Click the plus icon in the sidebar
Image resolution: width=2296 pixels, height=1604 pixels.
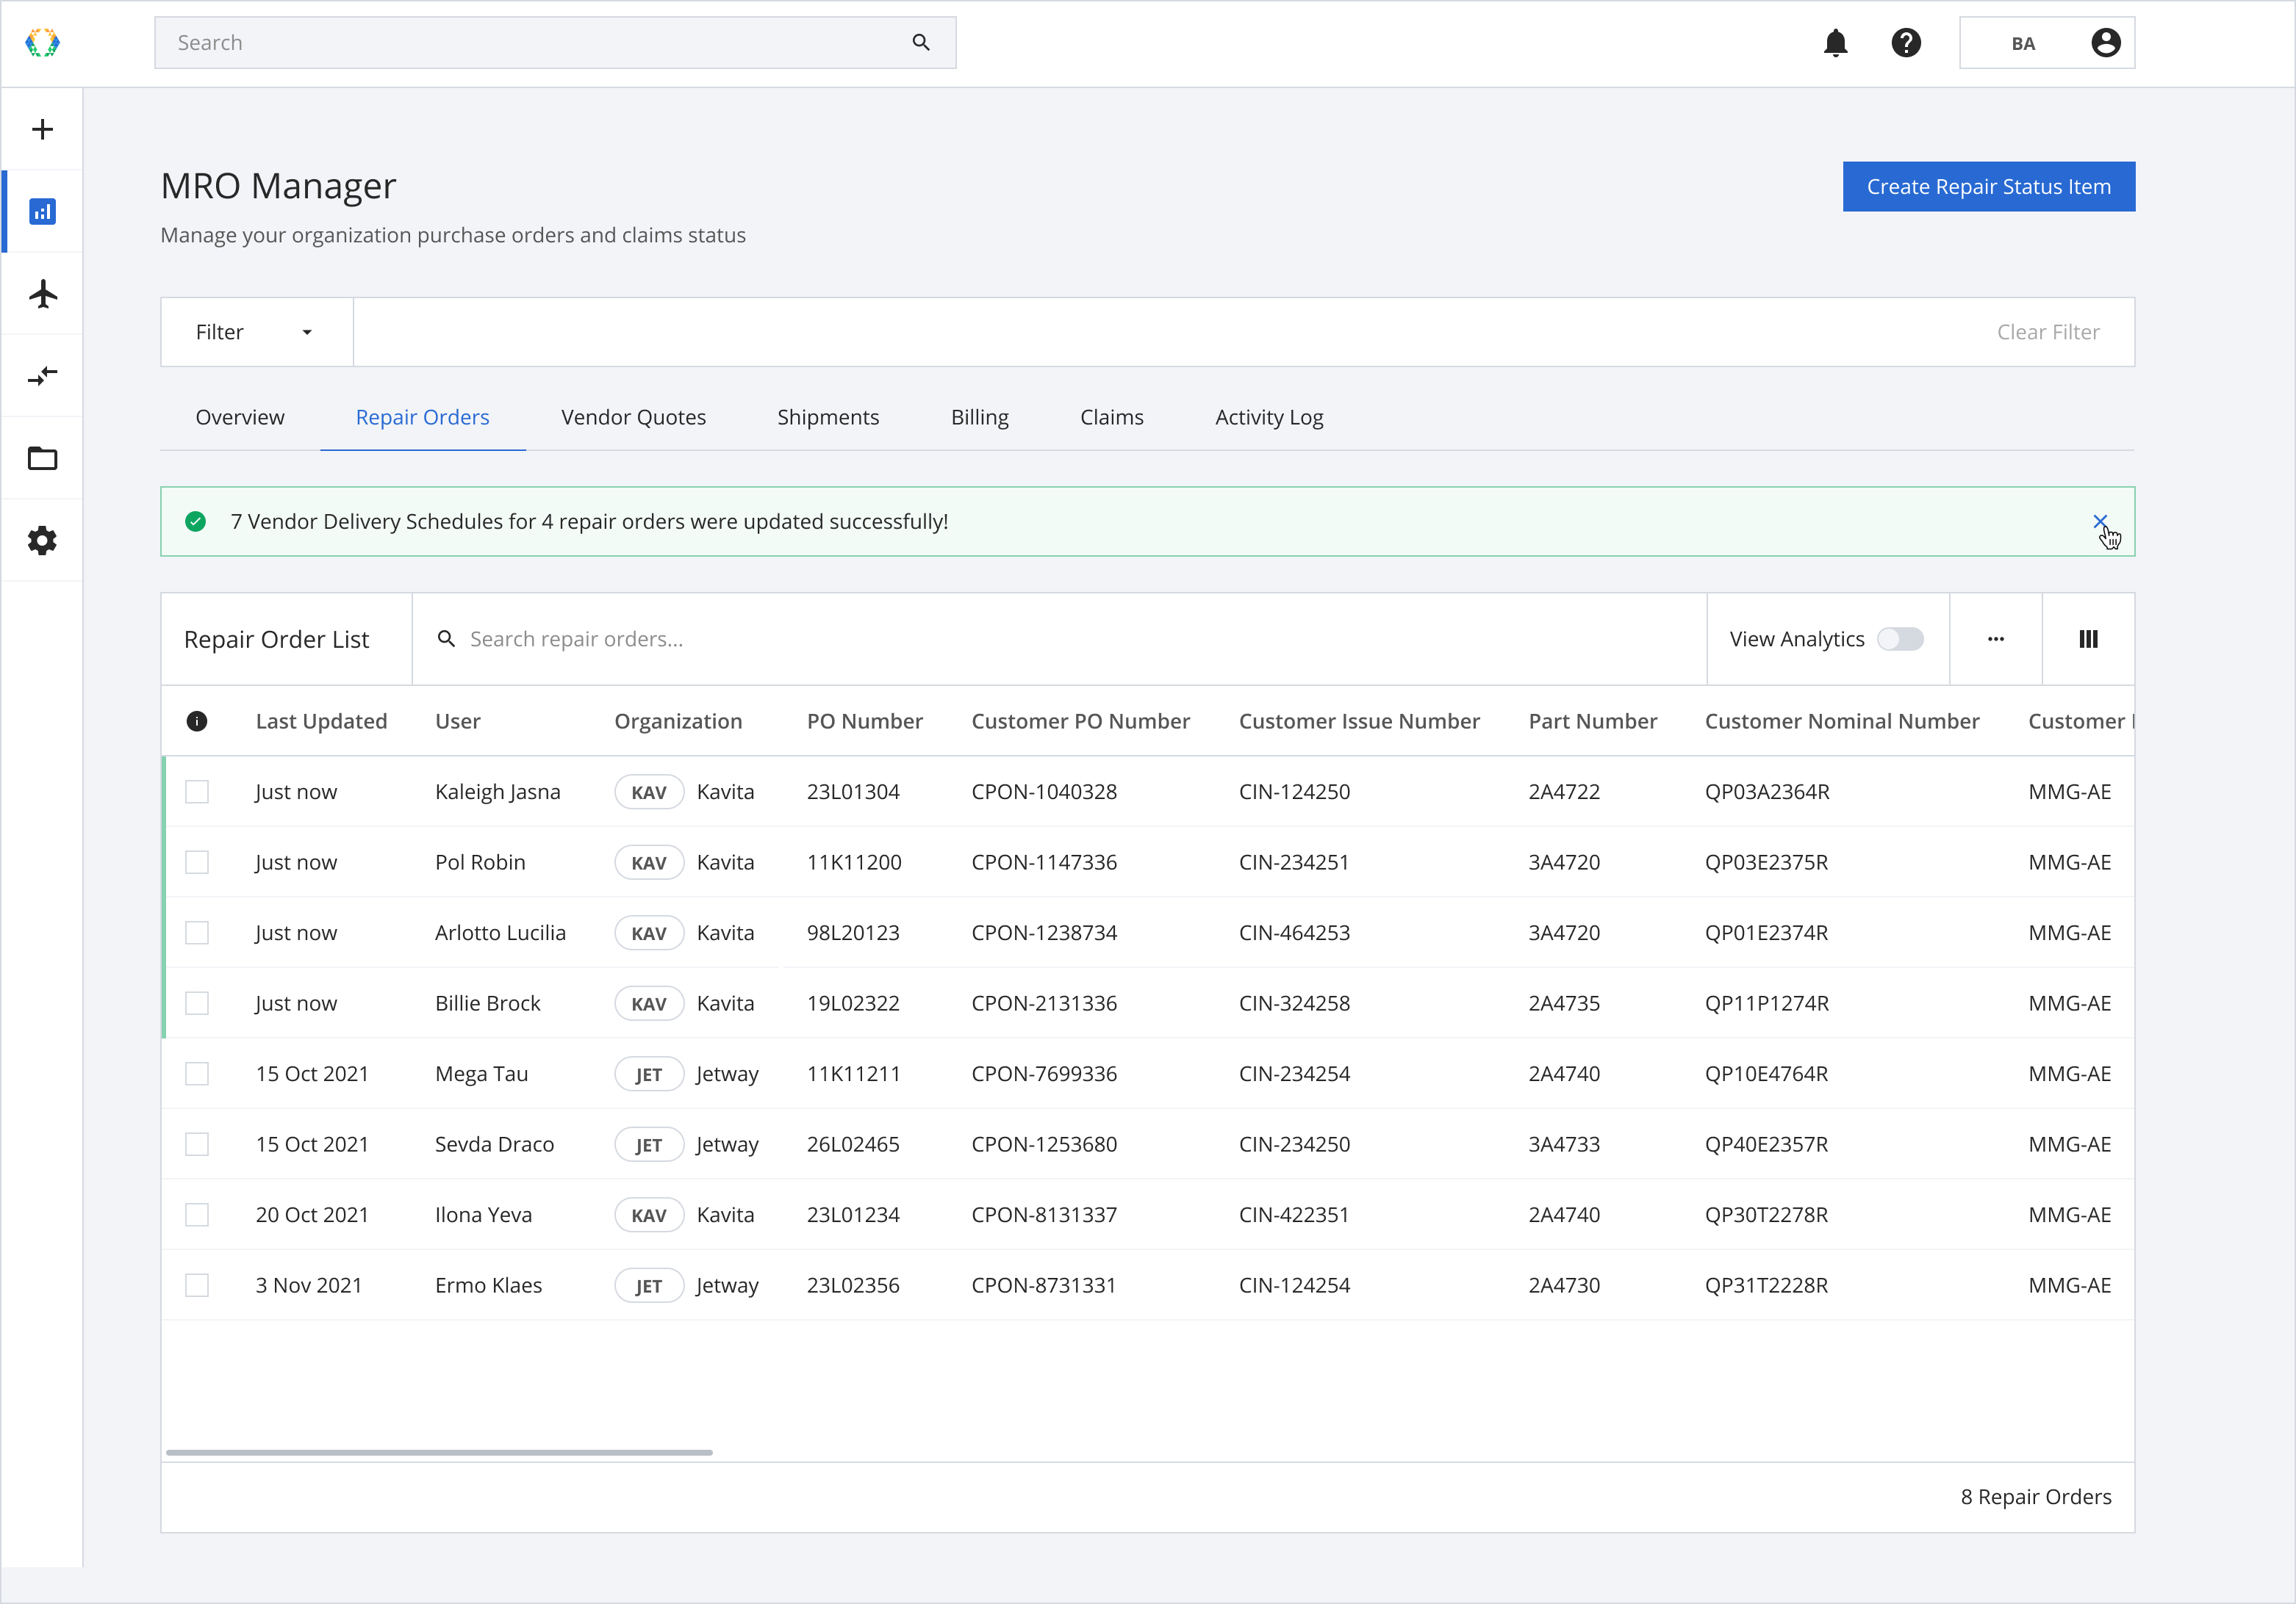click(x=42, y=129)
